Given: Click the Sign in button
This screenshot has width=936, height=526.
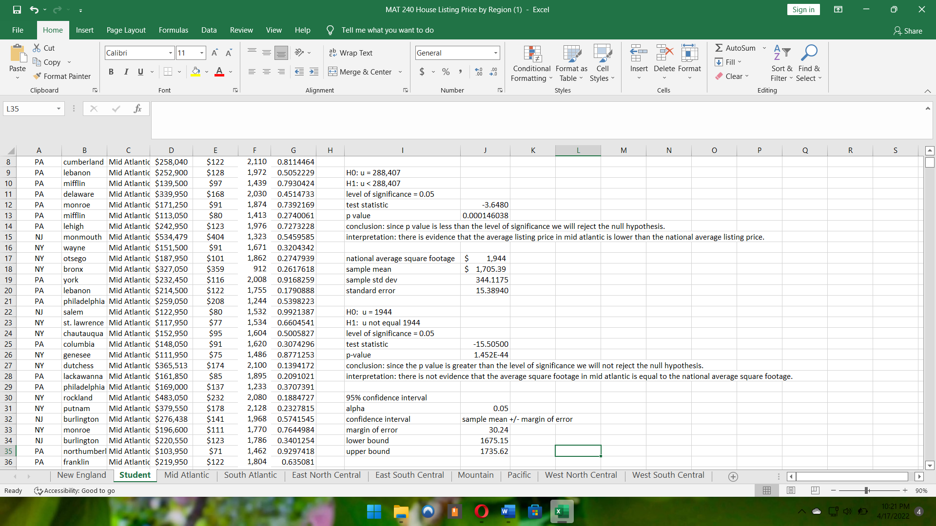Looking at the screenshot, I should pos(803,9).
